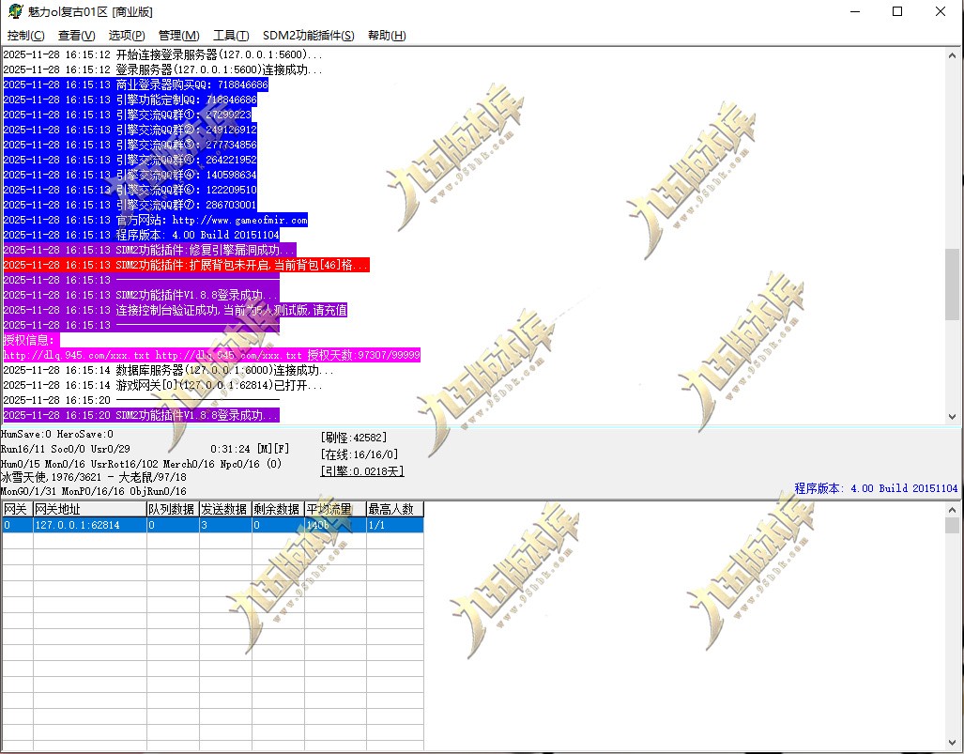Click the log line 登录服务器(127.0.0.1:5600)连接成功
The image size is (964, 754).
point(163,69)
